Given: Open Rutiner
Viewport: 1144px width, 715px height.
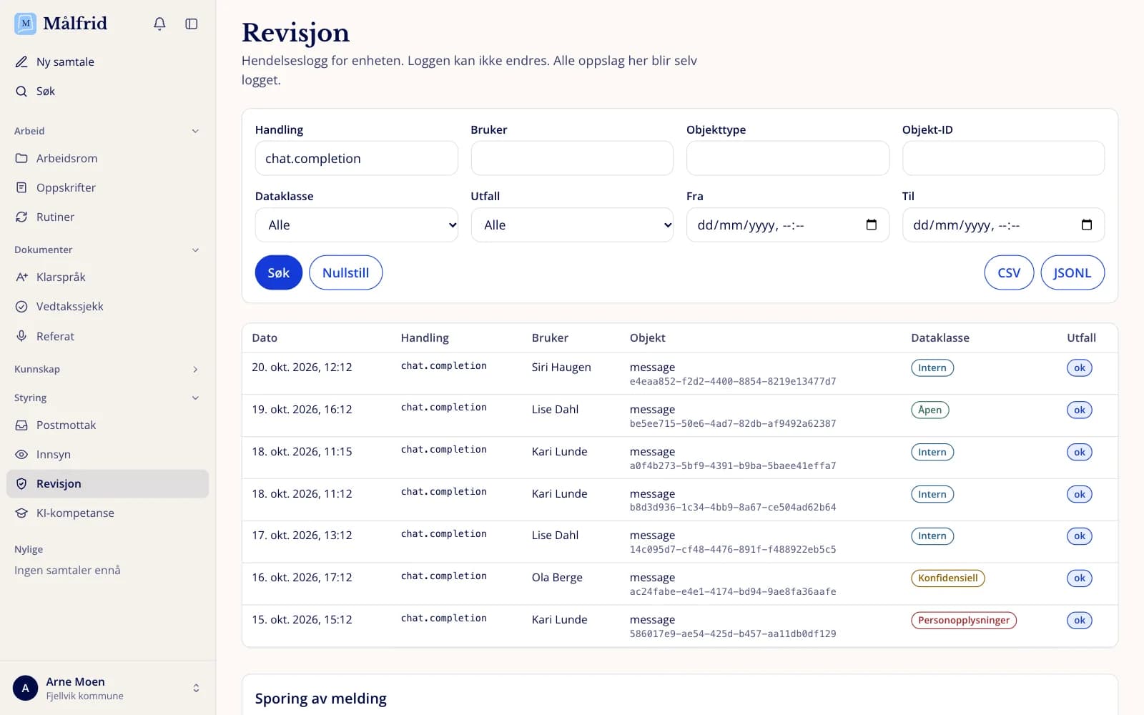Looking at the screenshot, I should tap(107, 217).
